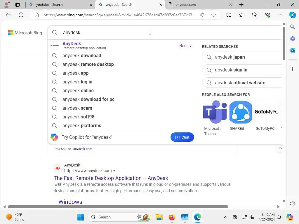Click the search magnifier in Bing box
This screenshot has height=224, width=299.
(55, 33)
